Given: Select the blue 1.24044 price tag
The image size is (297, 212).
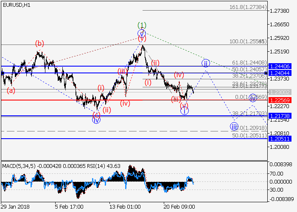Looking at the screenshot, I should click(280, 73).
